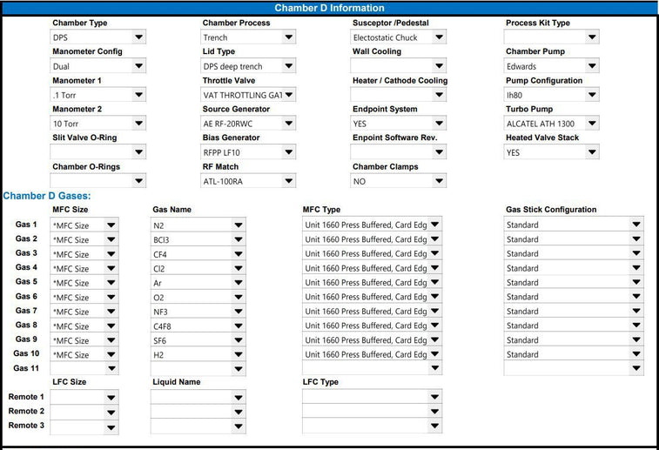
Task: Open the Manometer 2 dropdown showing 10 Torr
Action: coord(98,123)
